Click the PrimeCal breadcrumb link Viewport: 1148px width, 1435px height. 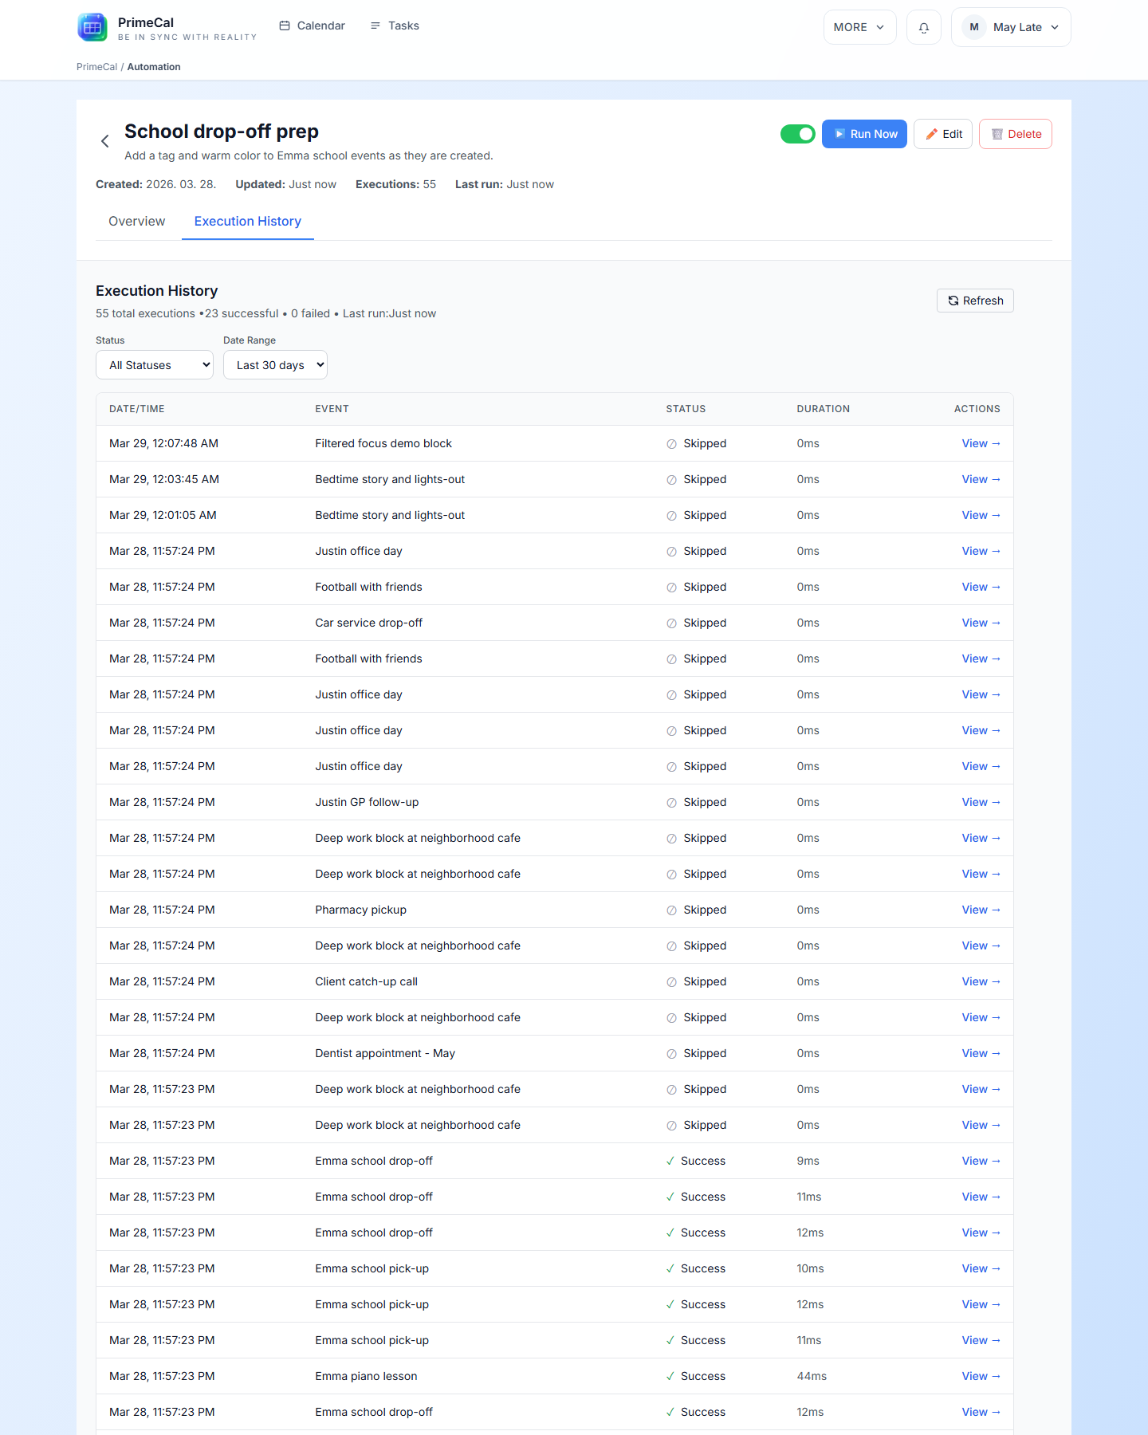coord(96,67)
